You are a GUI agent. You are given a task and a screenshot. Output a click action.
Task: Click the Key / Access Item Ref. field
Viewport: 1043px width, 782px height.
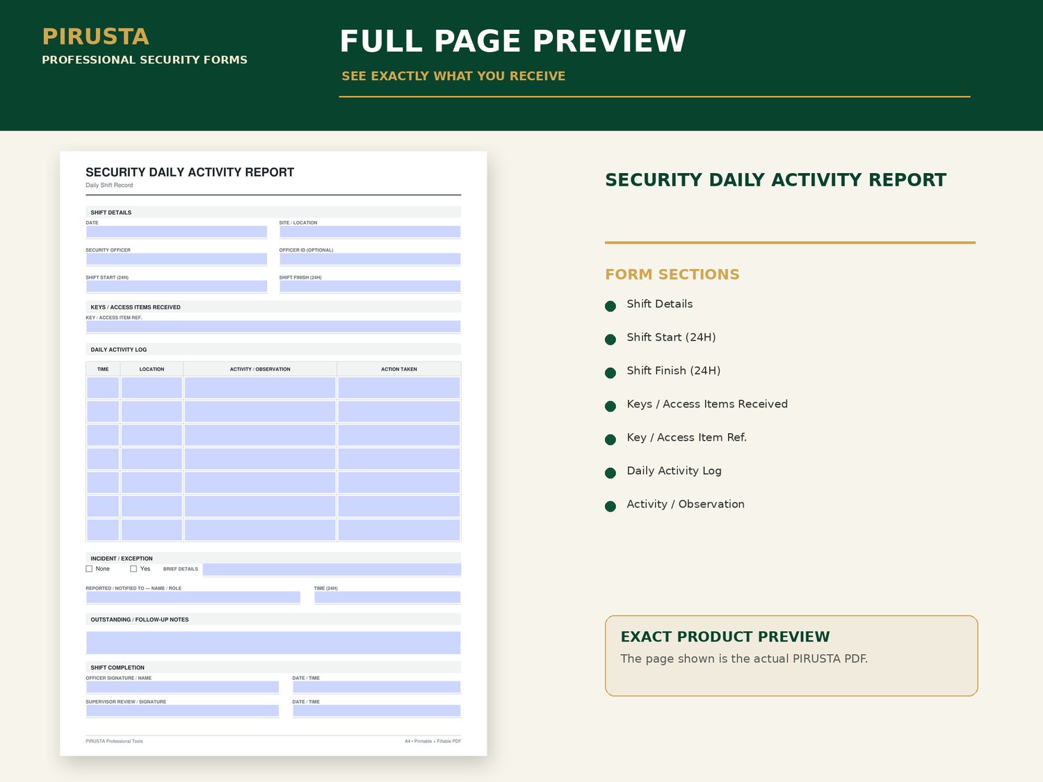coord(273,327)
